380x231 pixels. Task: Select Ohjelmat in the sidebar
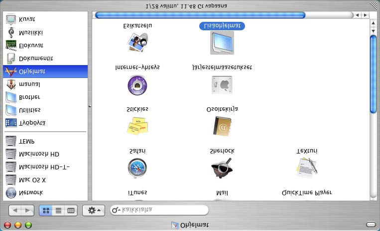coord(45,71)
